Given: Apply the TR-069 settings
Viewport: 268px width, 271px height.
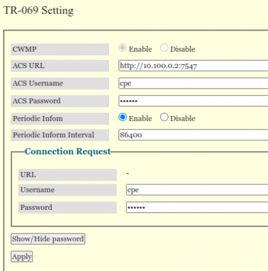Looking at the screenshot, I should [x=22, y=256].
